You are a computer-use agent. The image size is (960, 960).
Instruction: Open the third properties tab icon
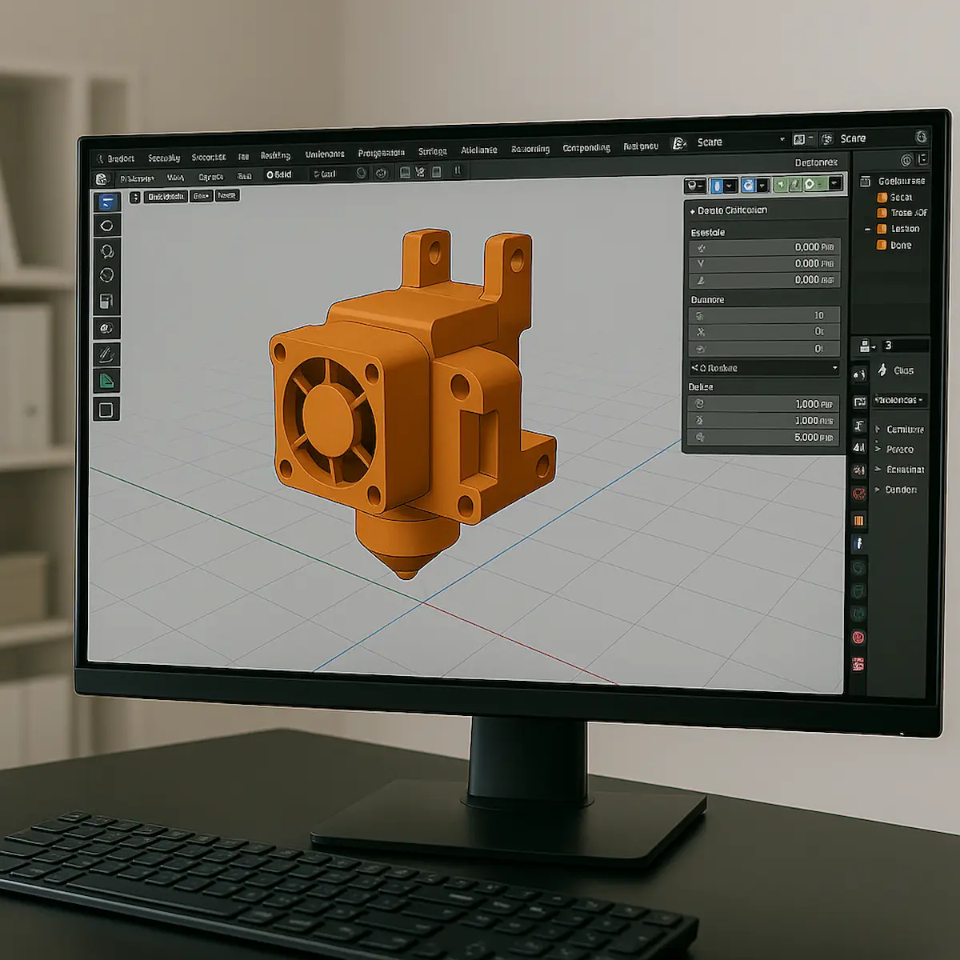859,425
